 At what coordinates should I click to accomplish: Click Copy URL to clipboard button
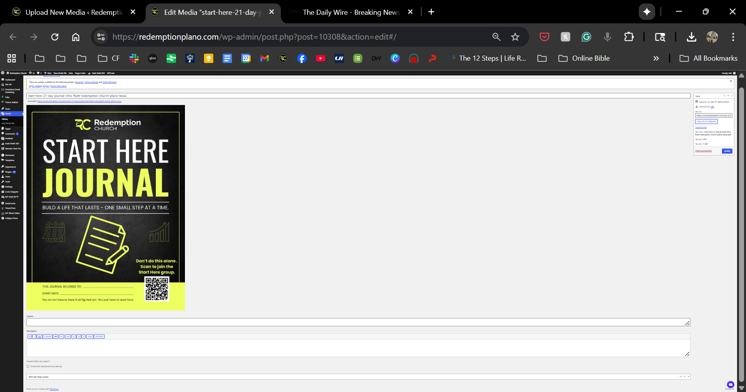point(706,122)
